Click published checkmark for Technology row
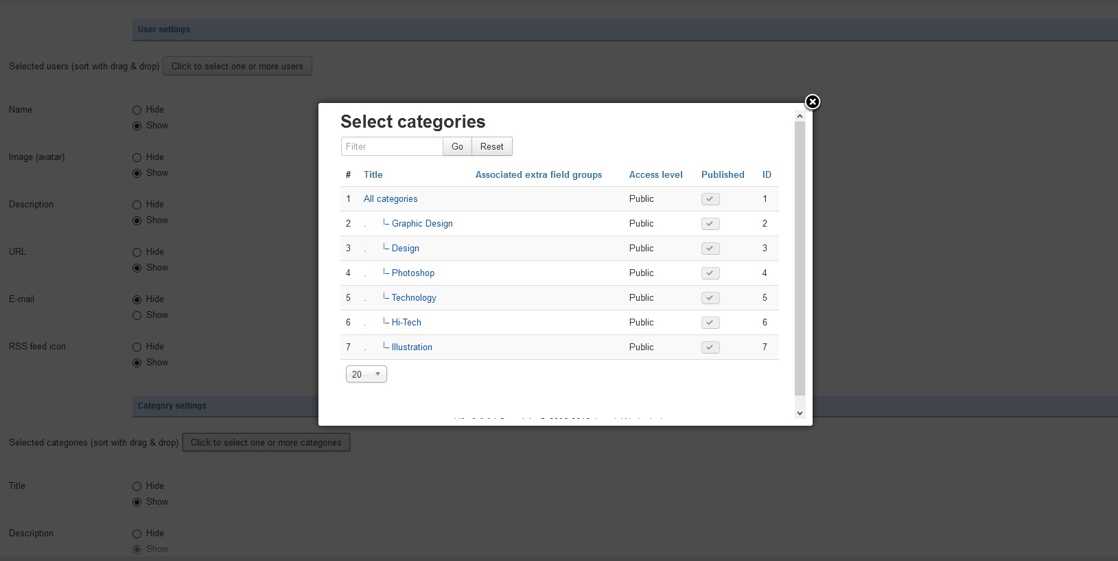Viewport: 1118px width, 561px height. point(710,298)
